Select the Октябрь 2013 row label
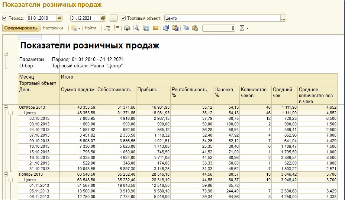Image resolution: width=345 pixels, height=201 pixels. pyautogui.click(x=32, y=107)
